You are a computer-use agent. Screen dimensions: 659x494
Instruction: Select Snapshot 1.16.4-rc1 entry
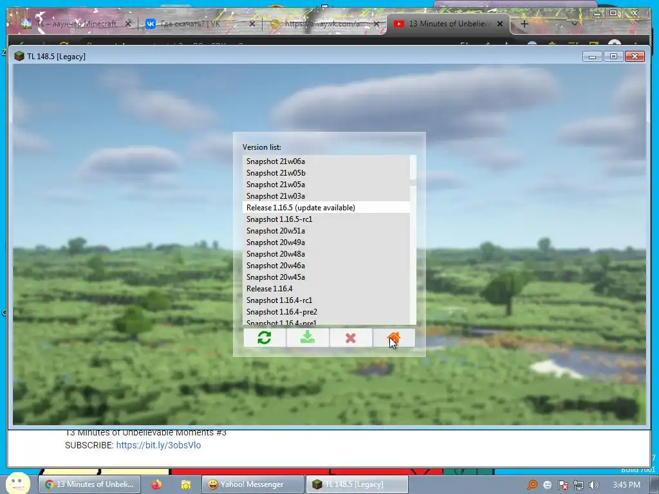[x=326, y=300]
